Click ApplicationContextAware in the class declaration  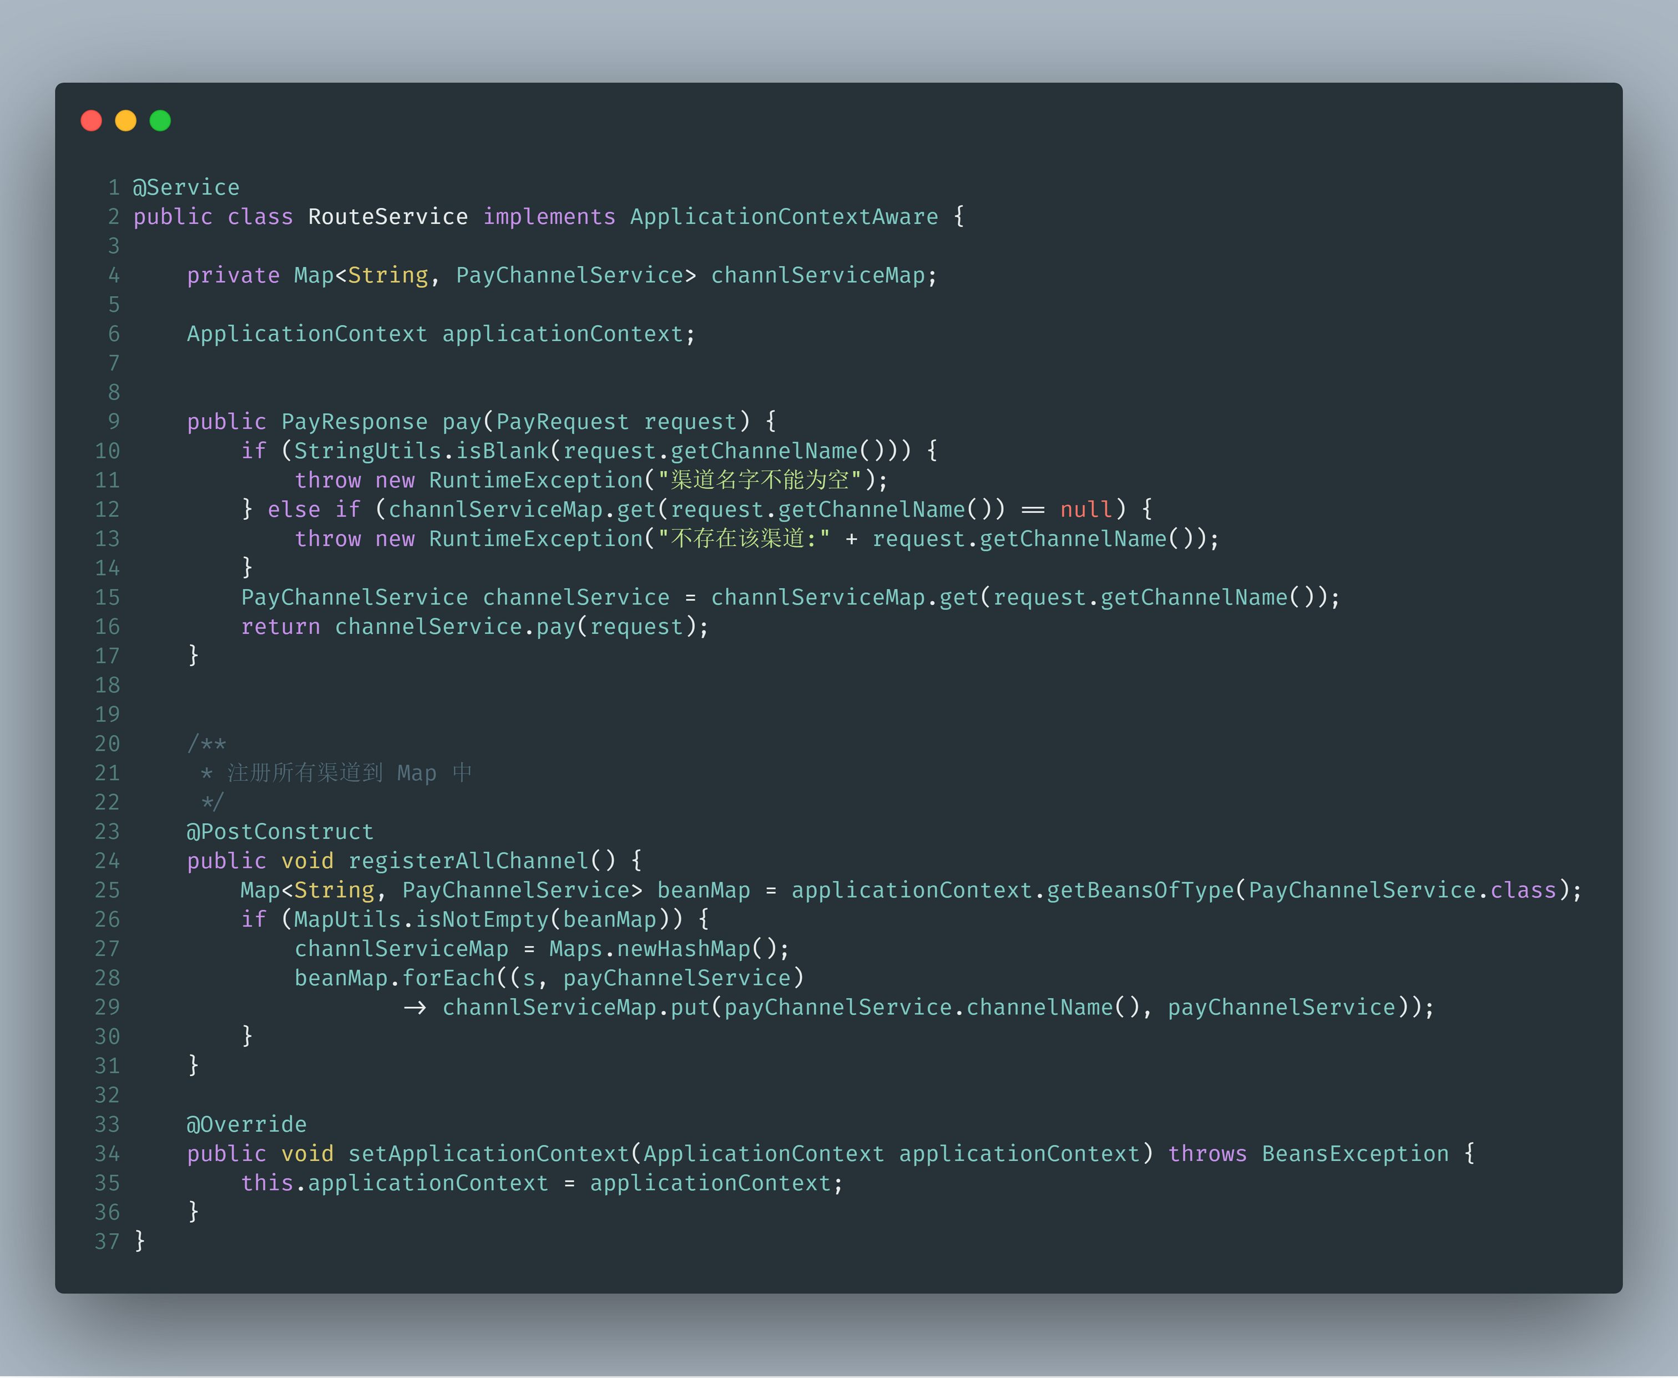pos(784,217)
